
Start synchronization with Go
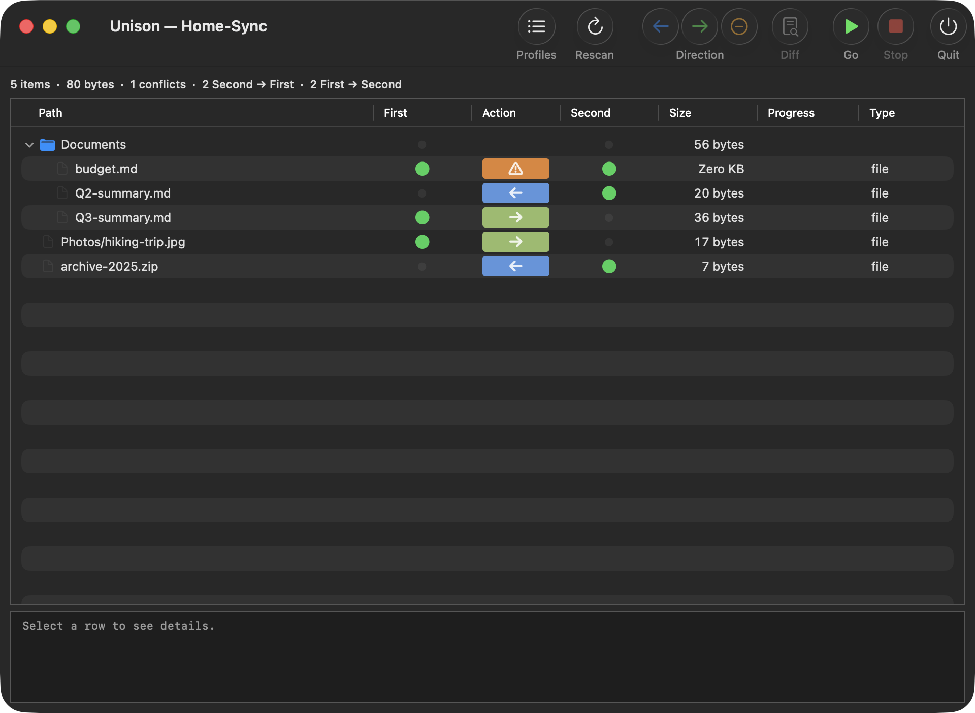(851, 26)
